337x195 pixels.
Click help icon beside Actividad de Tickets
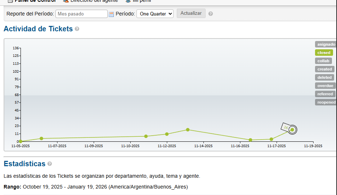point(77,29)
